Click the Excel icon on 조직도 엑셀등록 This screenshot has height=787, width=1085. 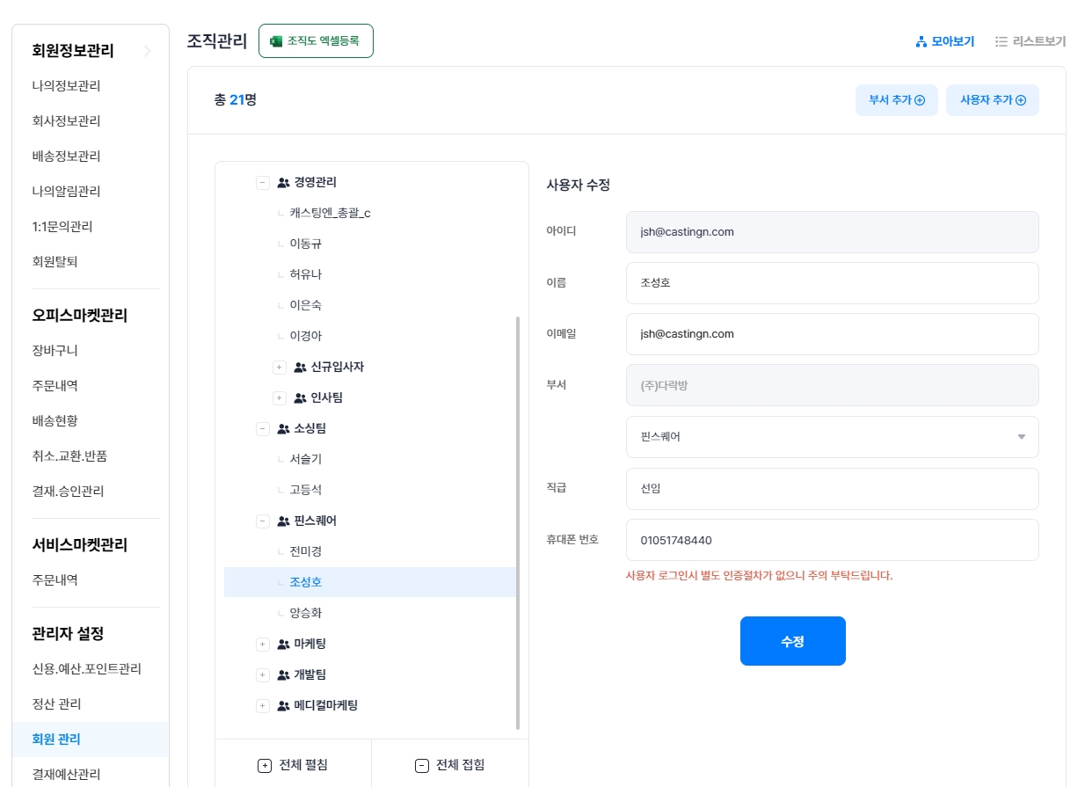click(276, 41)
